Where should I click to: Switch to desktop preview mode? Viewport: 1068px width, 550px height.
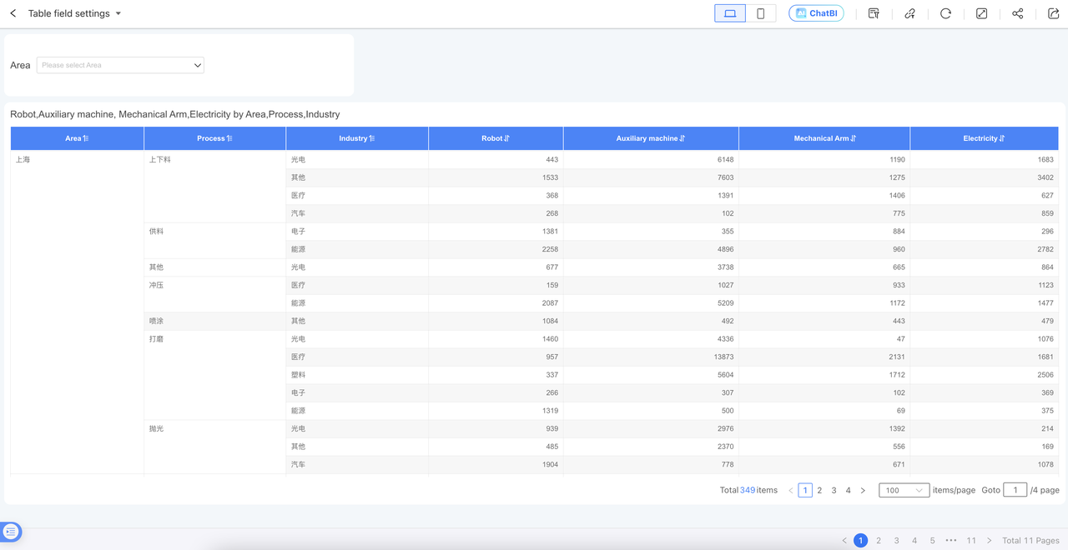coord(730,13)
